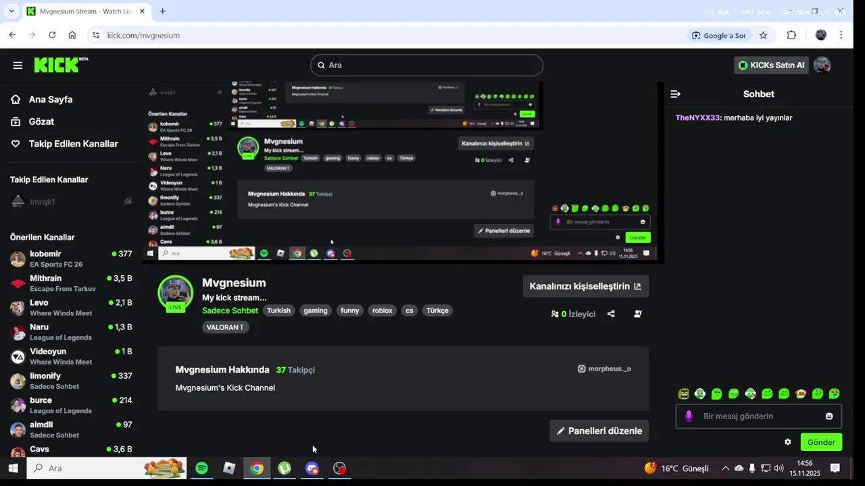Screen dimensions: 865x486
Task: Open the user profile avatar menu
Action: tap(822, 65)
